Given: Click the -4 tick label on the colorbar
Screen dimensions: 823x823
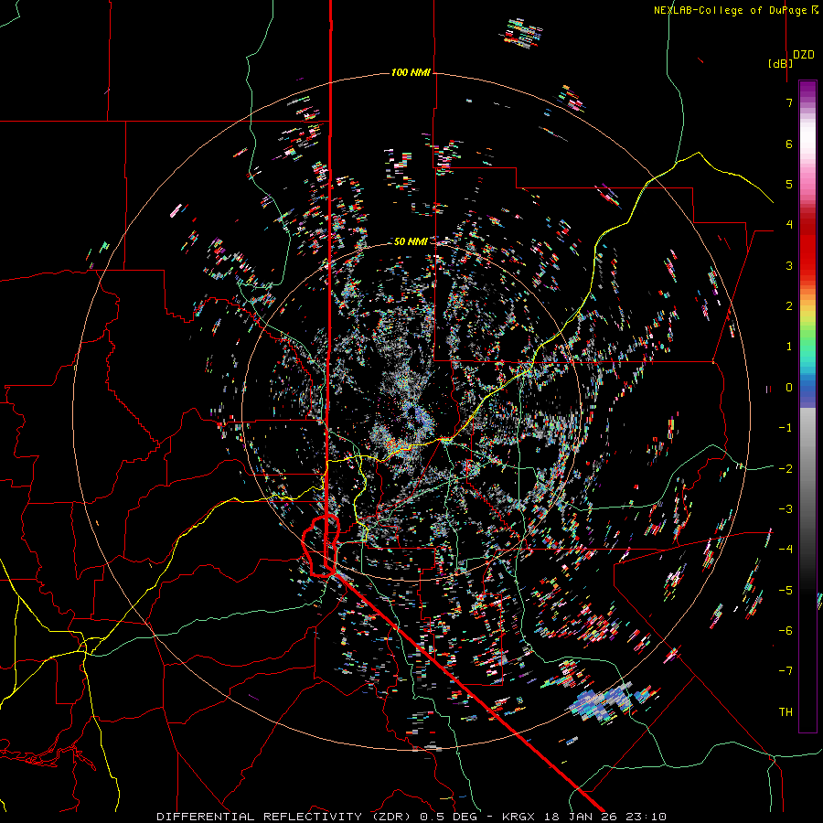Looking at the screenshot, I should 786,550.
